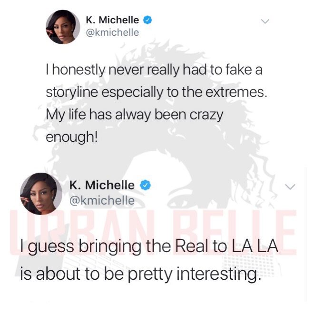This screenshot has height=314, width=314.
Task: Open K. Michelle's name on the top tweet
Action: pos(112,20)
